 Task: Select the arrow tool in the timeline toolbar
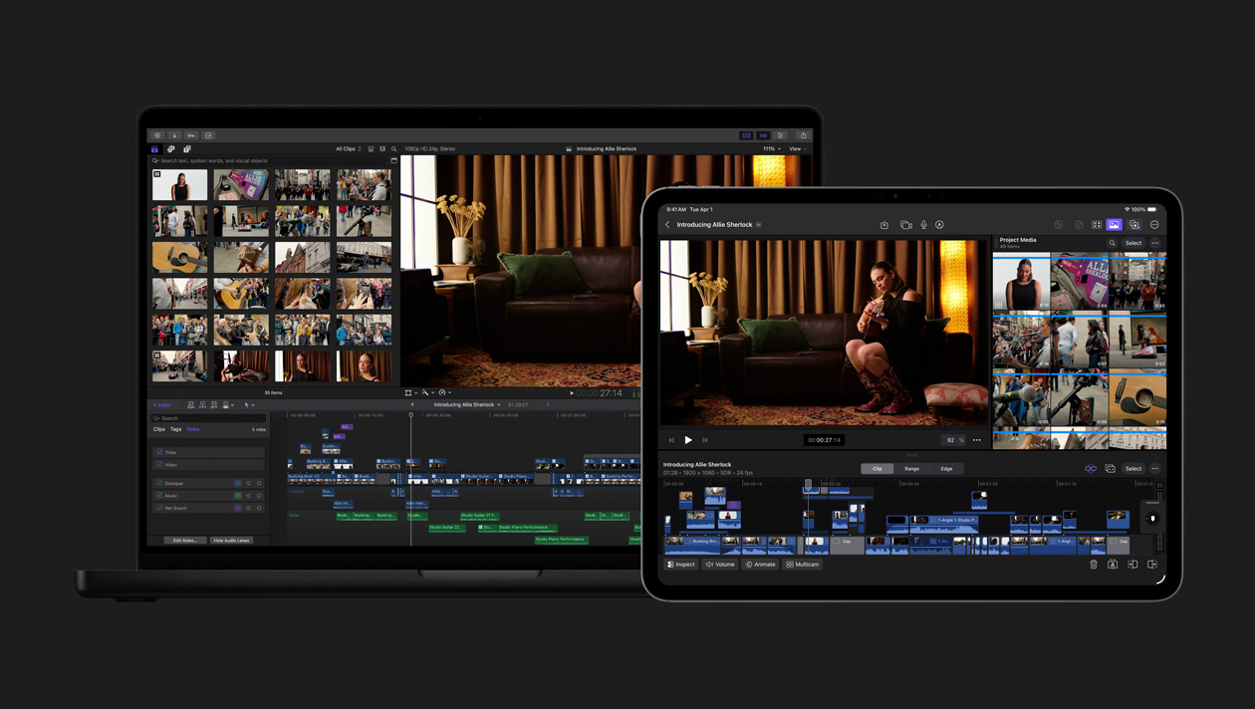247,405
